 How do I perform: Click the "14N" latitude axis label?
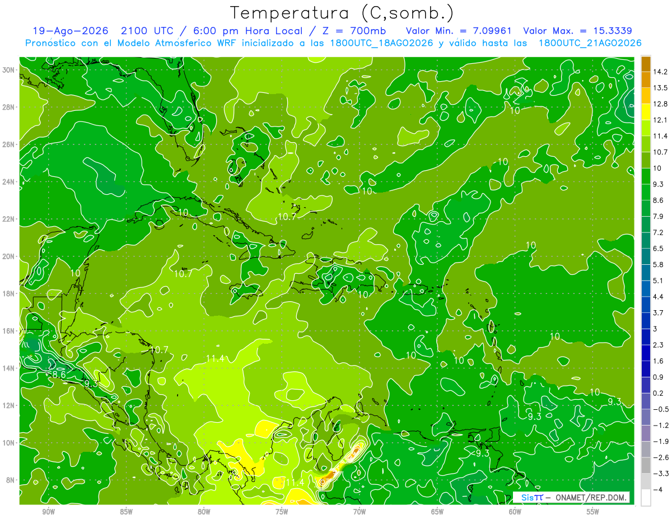9,368
